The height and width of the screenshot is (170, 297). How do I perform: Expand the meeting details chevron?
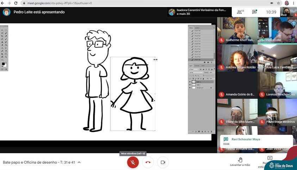point(79,162)
